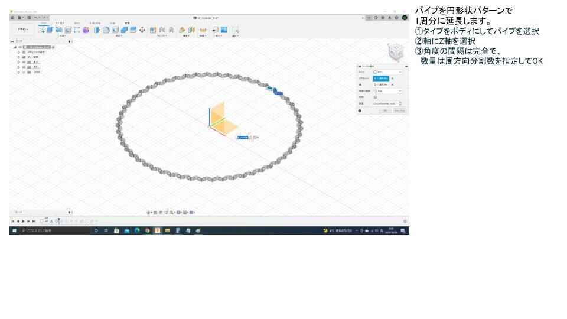Switch to the Sheet Metal tab
The image size is (567, 319).
[94, 23]
